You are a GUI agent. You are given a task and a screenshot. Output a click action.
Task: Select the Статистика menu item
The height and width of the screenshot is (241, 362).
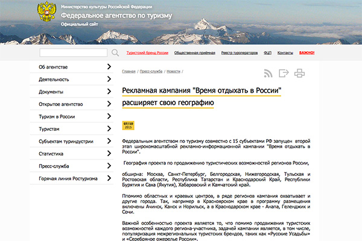tap(72, 154)
